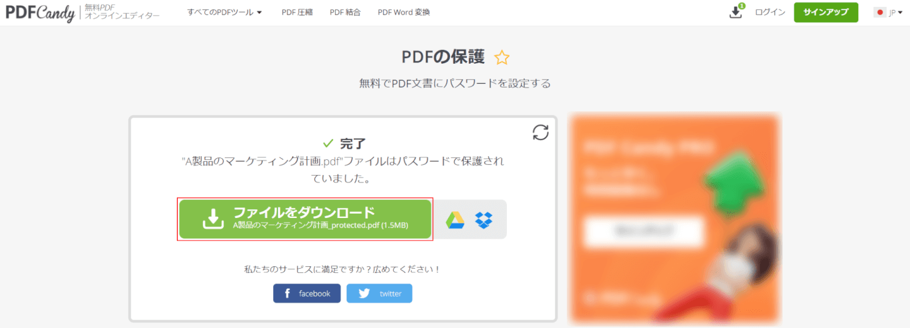Click ファイルをダウンロード button
The width and height of the screenshot is (910, 328).
coord(305,219)
